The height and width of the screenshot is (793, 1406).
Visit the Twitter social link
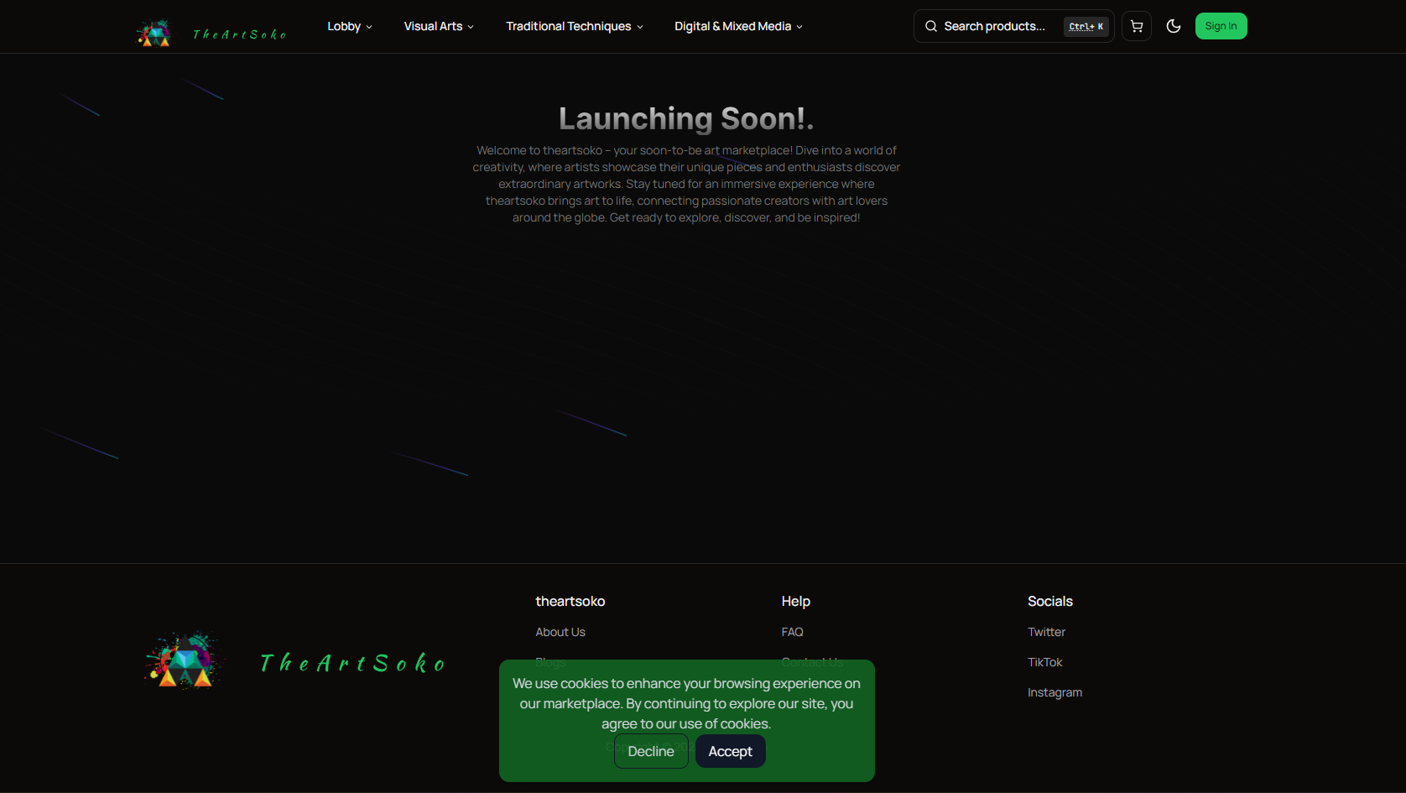click(1046, 632)
